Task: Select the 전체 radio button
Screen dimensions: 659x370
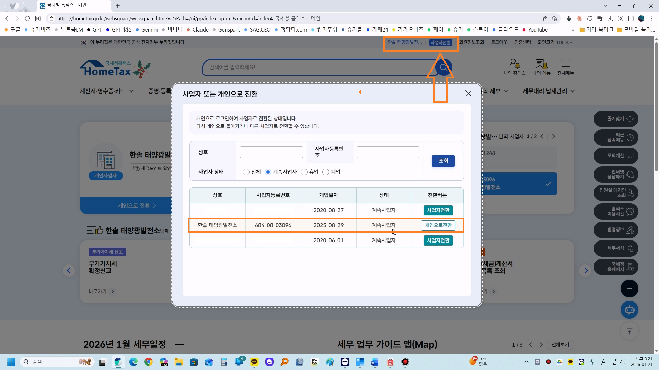Action: 246,172
